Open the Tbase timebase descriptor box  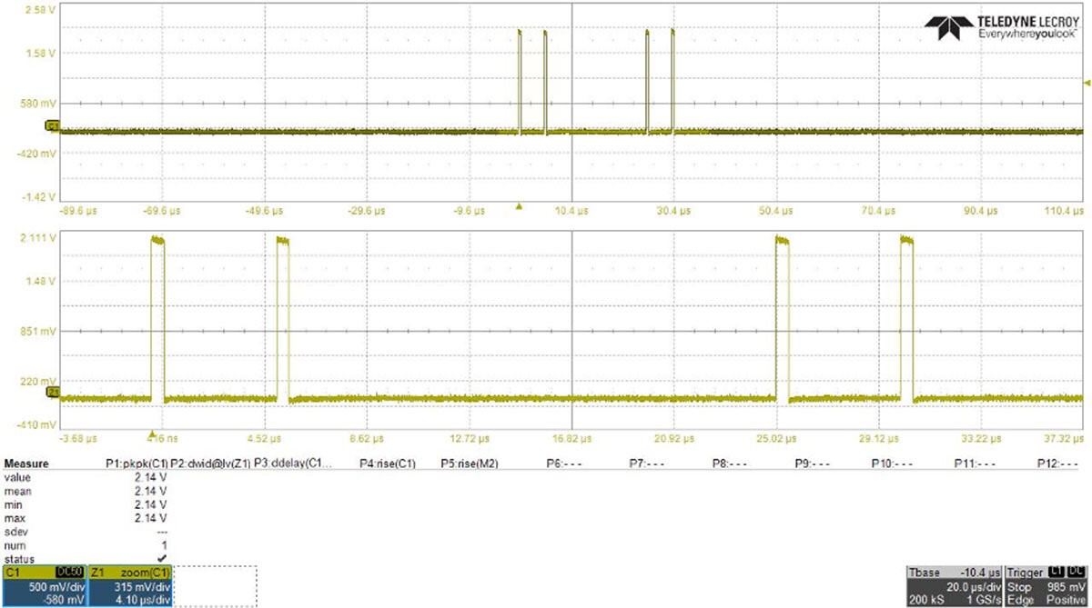point(955,586)
